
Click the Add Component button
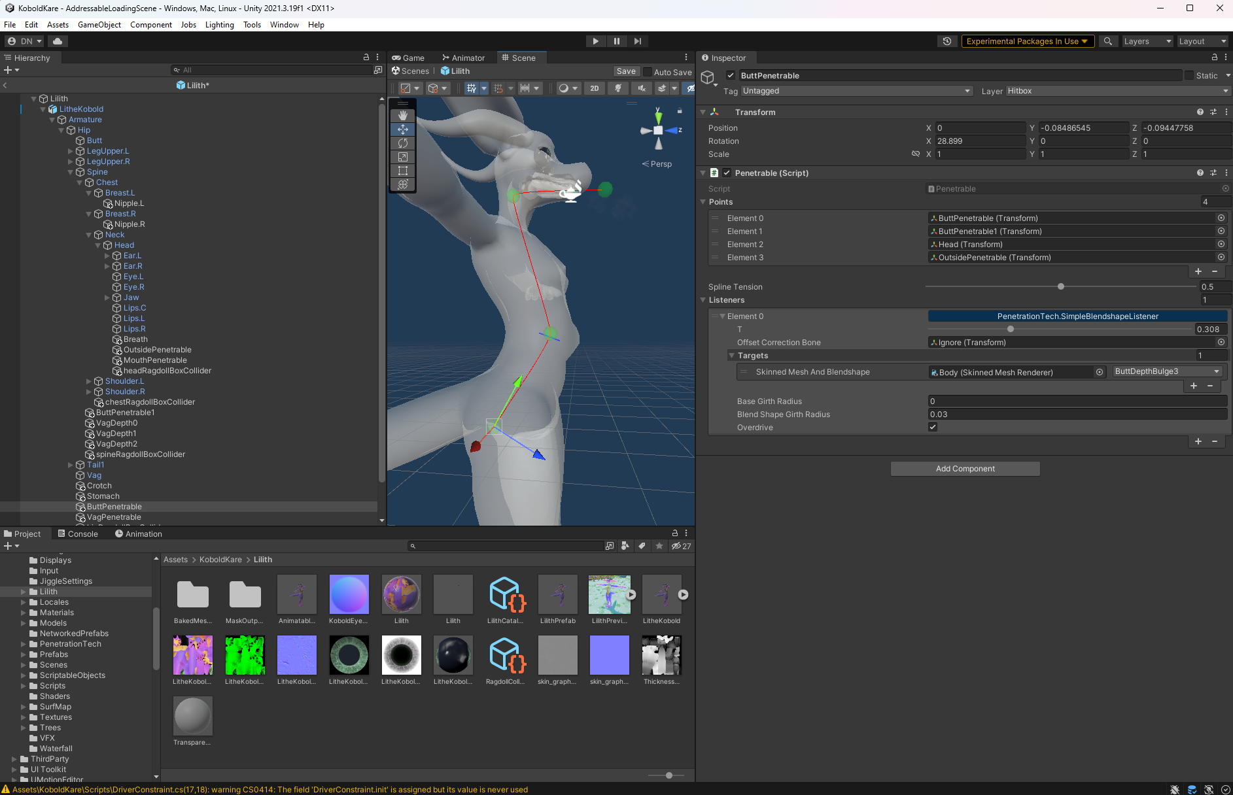click(x=965, y=469)
